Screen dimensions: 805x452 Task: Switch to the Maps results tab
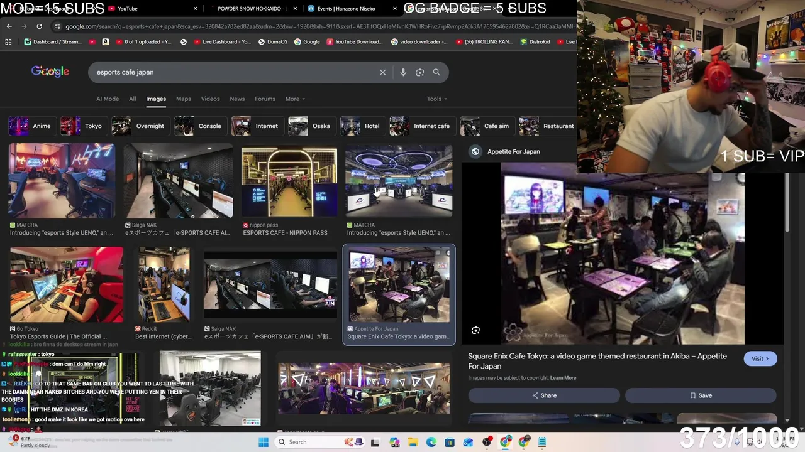click(x=184, y=99)
